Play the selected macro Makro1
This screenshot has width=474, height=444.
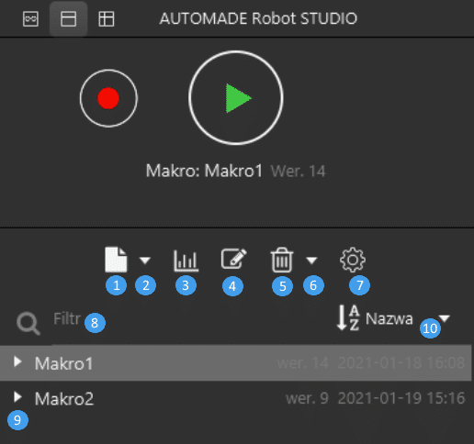pyautogui.click(x=236, y=98)
